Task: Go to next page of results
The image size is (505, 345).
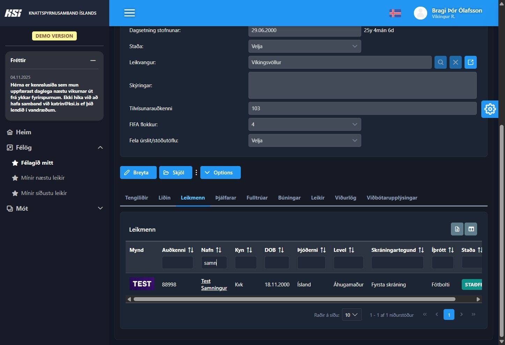Action: click(x=461, y=314)
